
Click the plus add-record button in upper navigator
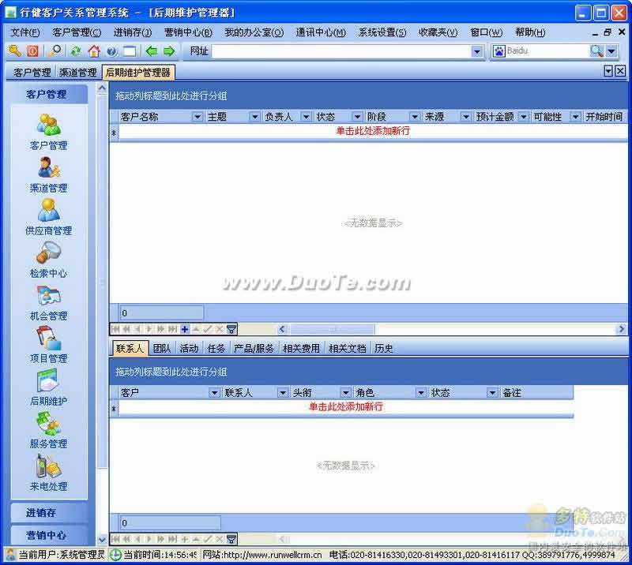pos(185,329)
